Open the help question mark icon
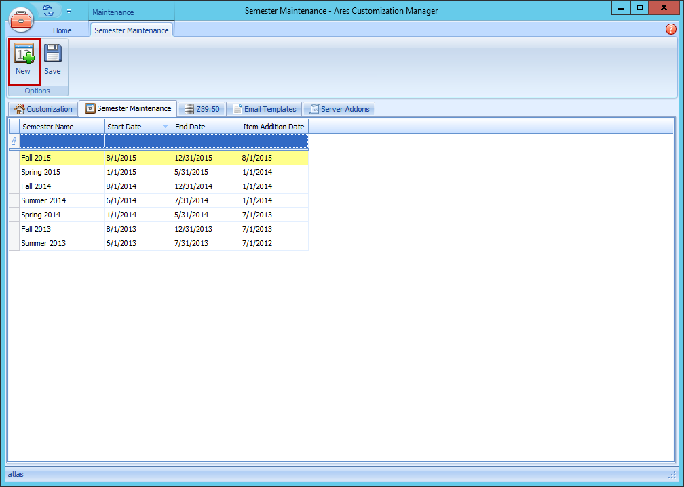684x487 pixels. [671, 29]
